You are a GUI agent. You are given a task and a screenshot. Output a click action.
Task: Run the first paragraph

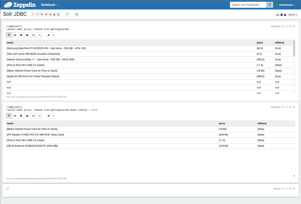(x=283, y=26)
